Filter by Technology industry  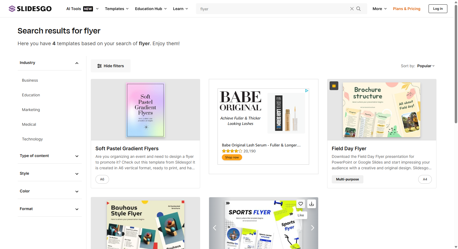[x=32, y=139]
